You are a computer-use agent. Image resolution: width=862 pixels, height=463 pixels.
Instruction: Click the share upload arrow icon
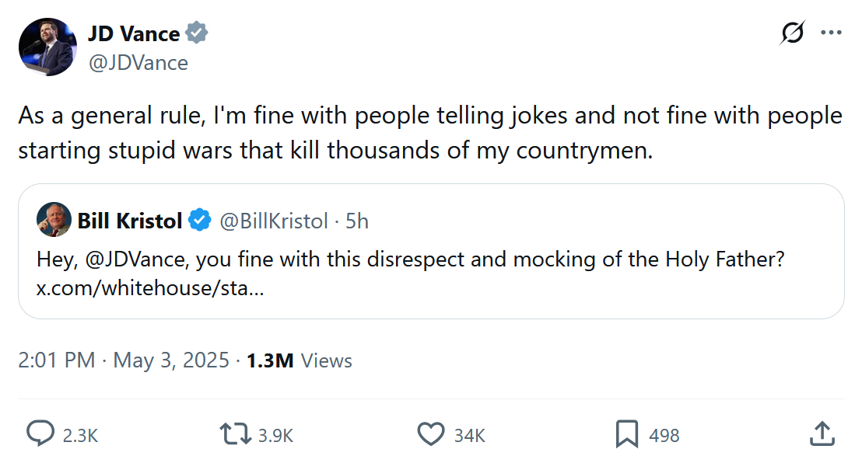[822, 433]
